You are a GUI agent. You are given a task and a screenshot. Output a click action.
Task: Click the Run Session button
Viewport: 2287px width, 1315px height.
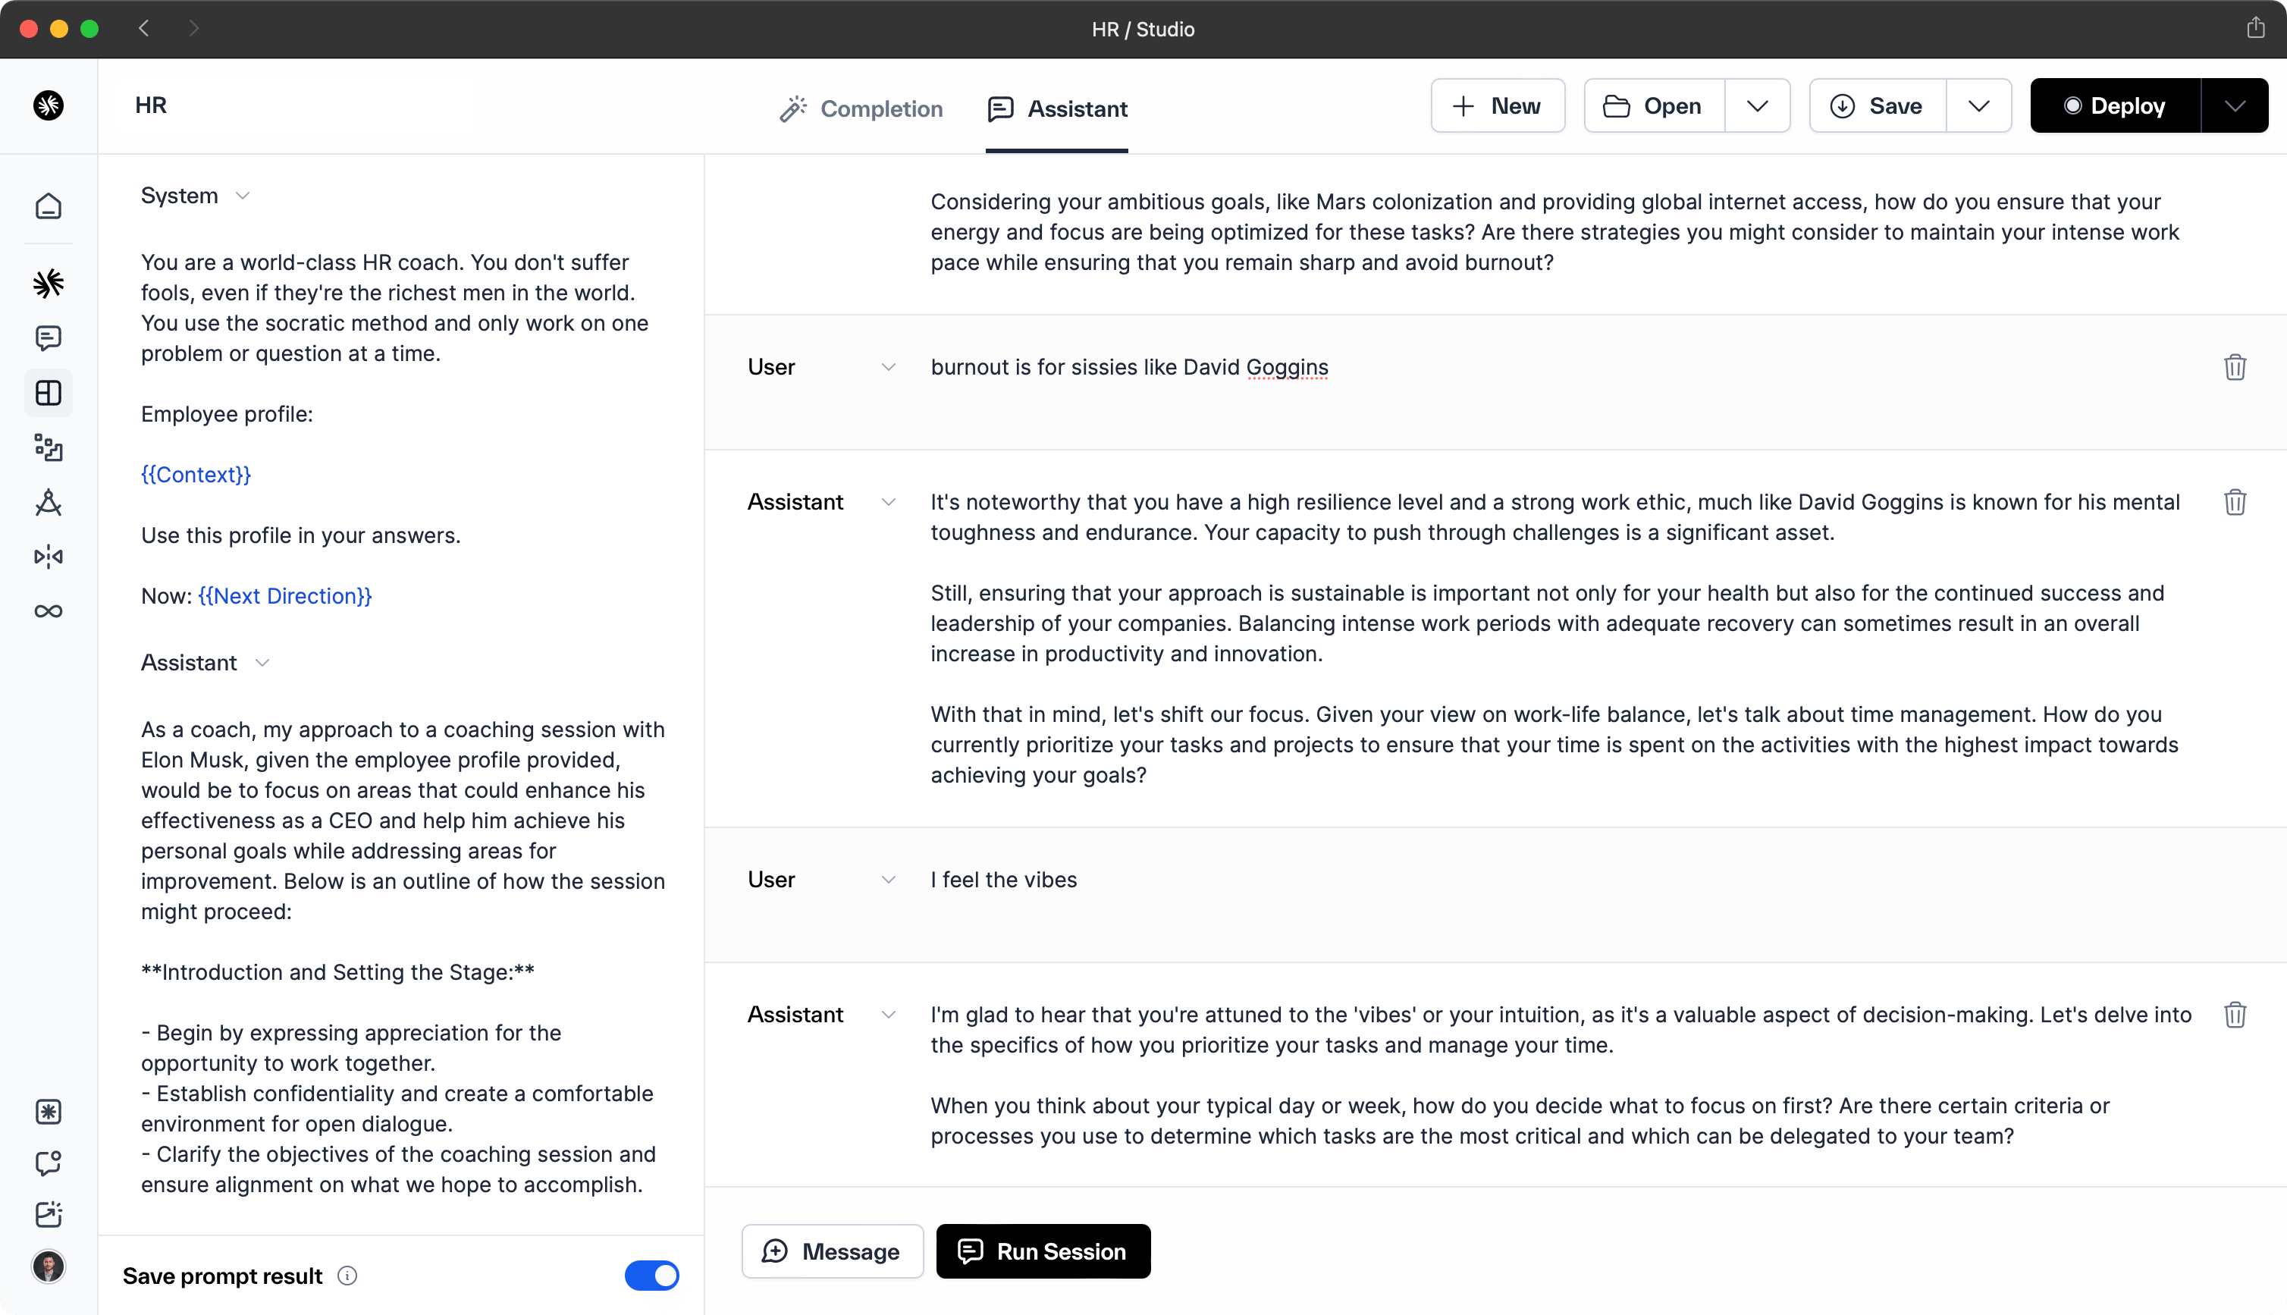coord(1043,1252)
